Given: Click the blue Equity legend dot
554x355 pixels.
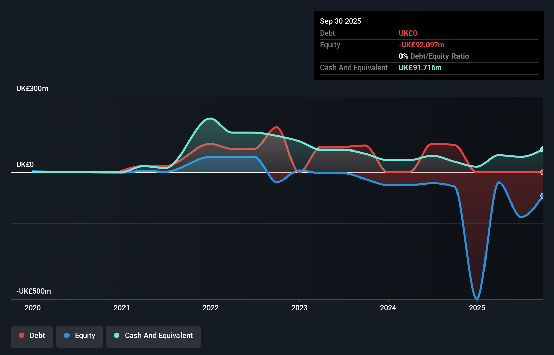Looking at the screenshot, I should (x=67, y=335).
